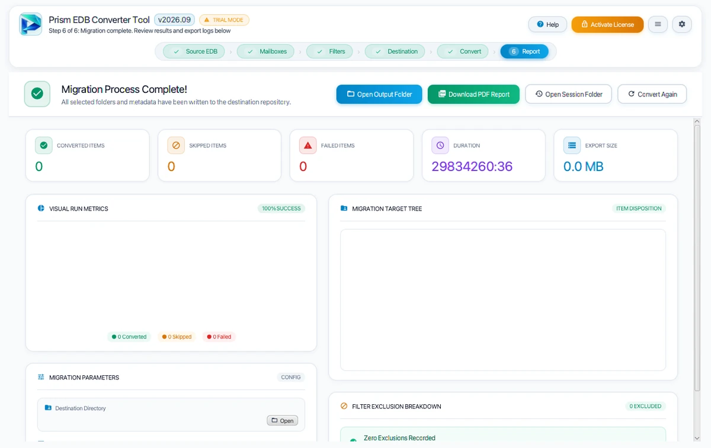711x448 pixels.
Task: Click the scrollbar up arrow
Action: [x=697, y=121]
